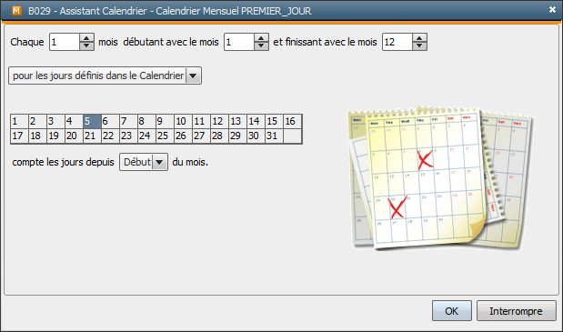The height and width of the screenshot is (332, 563).
Task: Decrease the 'Chaque' month interval spinner
Action: click(86, 46)
